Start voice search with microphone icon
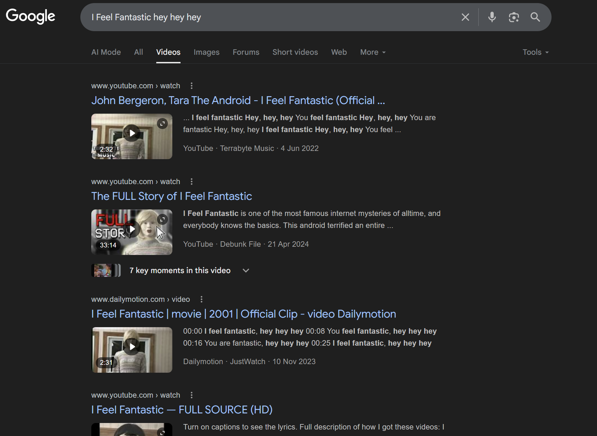 [x=492, y=17]
